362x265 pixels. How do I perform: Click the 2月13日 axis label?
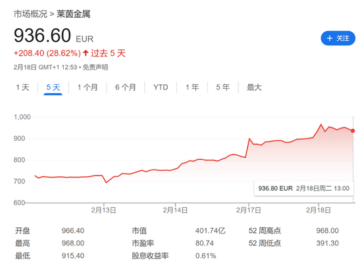click(x=103, y=210)
